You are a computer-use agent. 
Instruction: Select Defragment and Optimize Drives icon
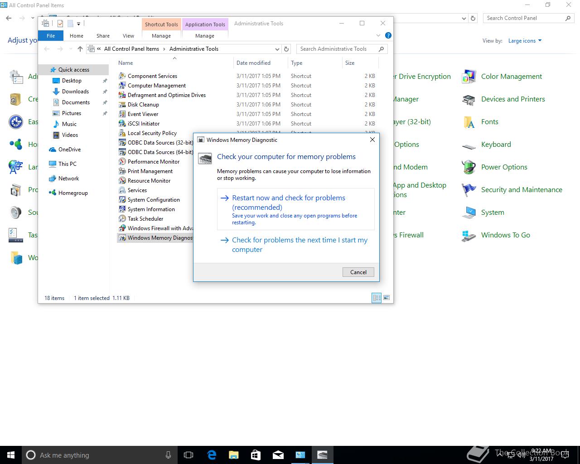122,95
